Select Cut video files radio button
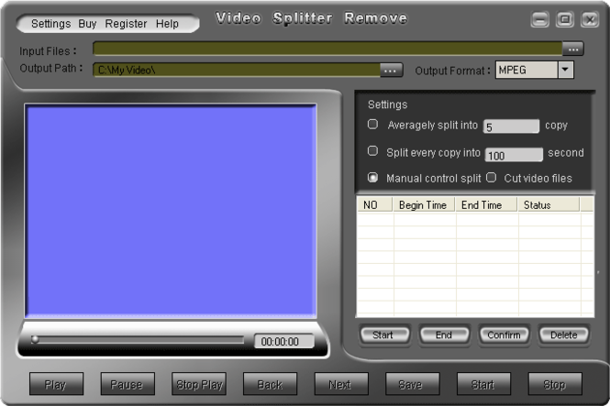 (x=492, y=178)
